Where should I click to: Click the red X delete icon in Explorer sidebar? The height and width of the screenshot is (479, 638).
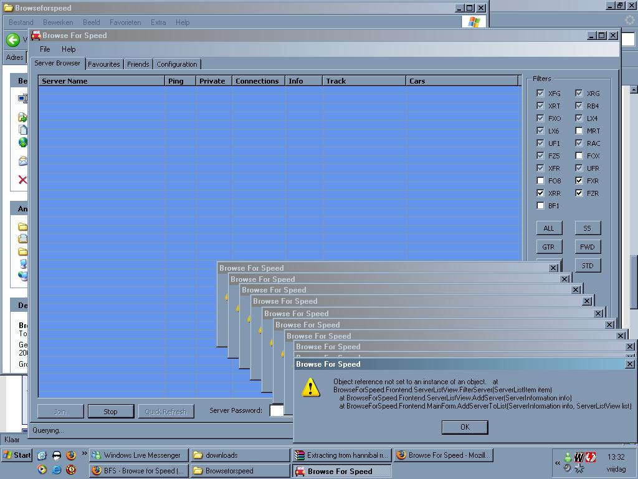point(23,180)
